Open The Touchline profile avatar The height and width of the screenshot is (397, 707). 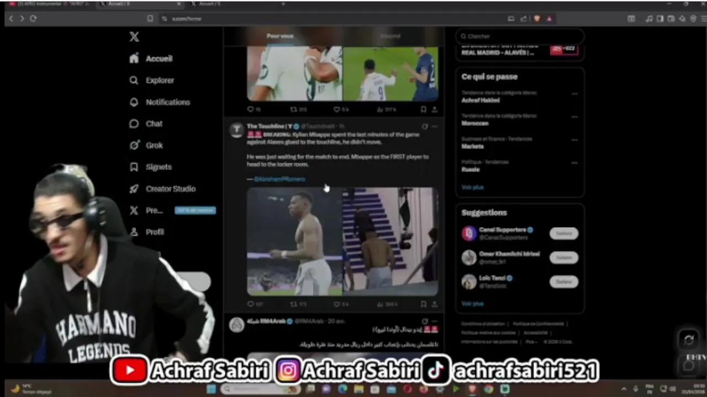click(236, 130)
